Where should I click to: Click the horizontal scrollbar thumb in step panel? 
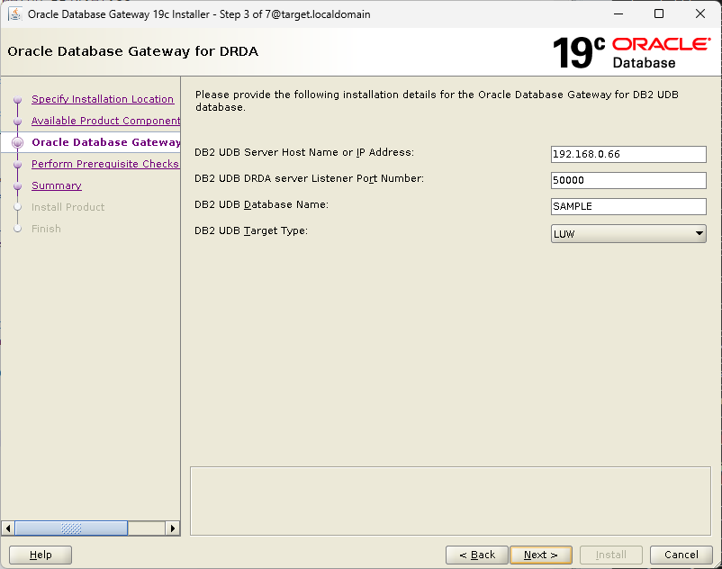point(71,528)
